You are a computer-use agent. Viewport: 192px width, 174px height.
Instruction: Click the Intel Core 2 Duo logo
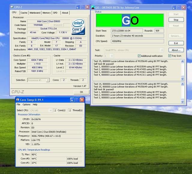(x=78, y=27)
